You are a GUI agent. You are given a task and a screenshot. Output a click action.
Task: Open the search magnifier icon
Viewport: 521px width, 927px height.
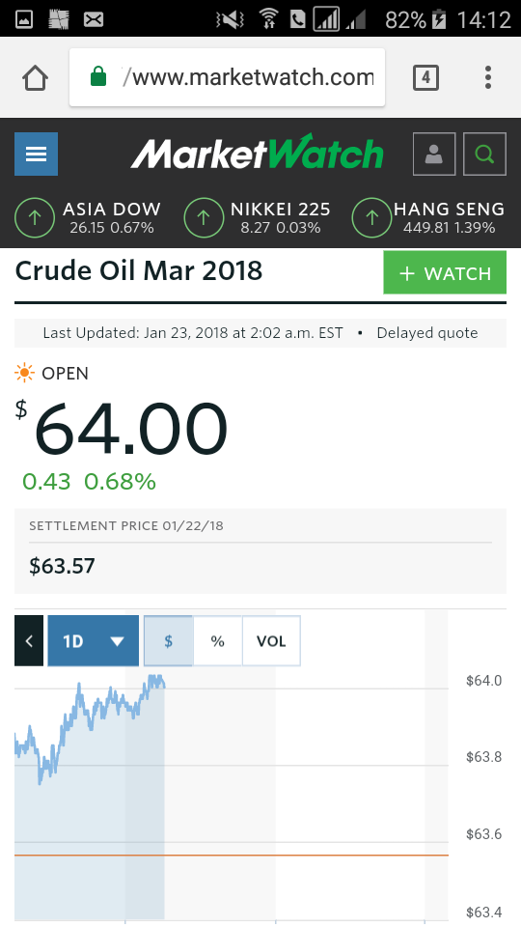pyautogui.click(x=484, y=154)
